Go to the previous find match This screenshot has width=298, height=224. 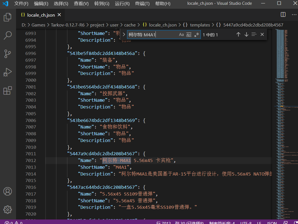pos(238,34)
